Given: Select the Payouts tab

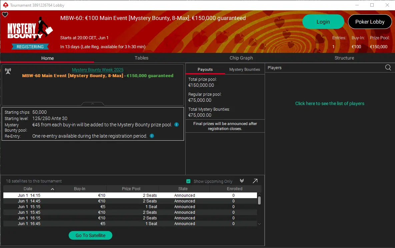Looking at the screenshot, I should point(205,69).
